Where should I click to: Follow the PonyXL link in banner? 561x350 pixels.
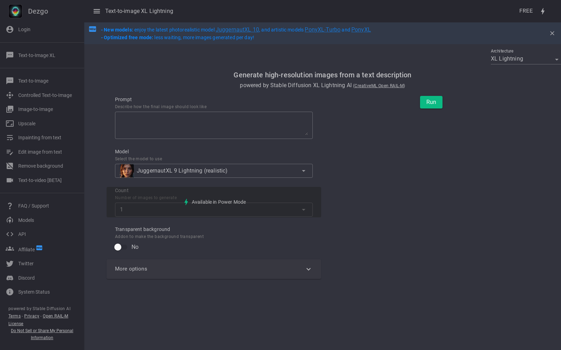click(x=361, y=30)
